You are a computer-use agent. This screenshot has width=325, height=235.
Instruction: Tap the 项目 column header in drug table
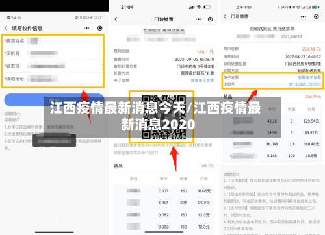coord(133,179)
